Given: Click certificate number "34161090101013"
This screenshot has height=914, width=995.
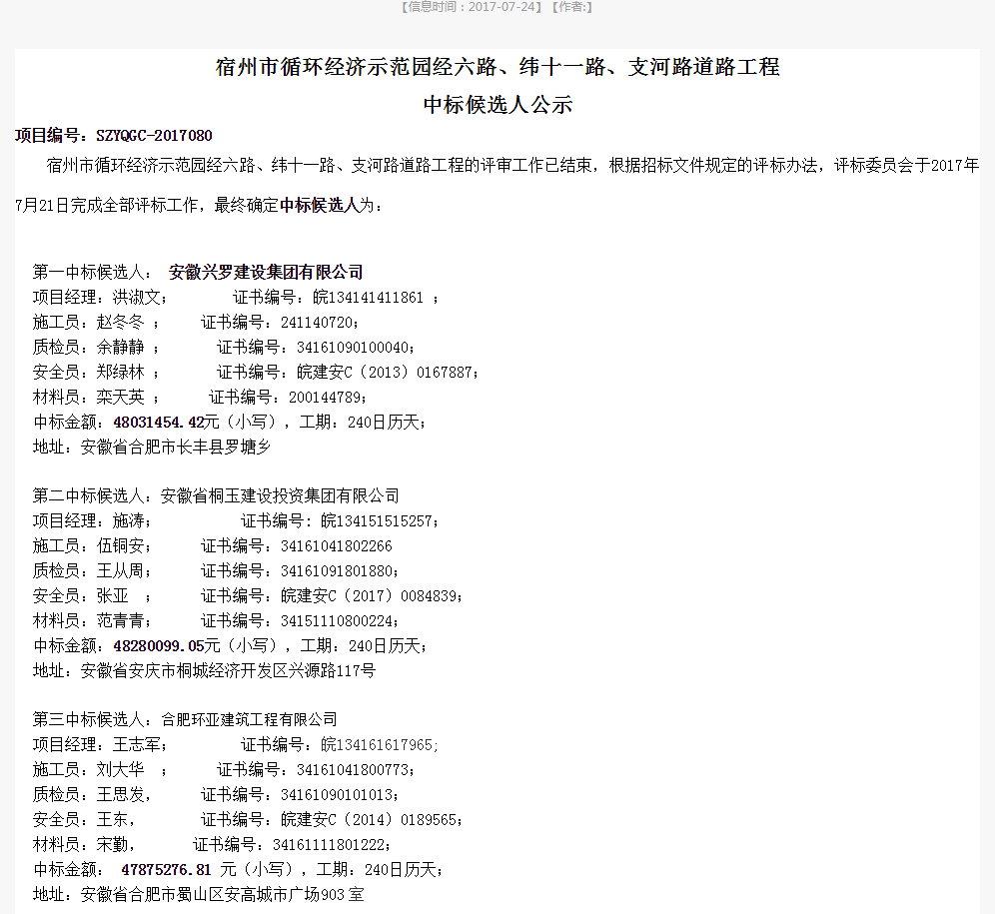Looking at the screenshot, I should point(337,795).
